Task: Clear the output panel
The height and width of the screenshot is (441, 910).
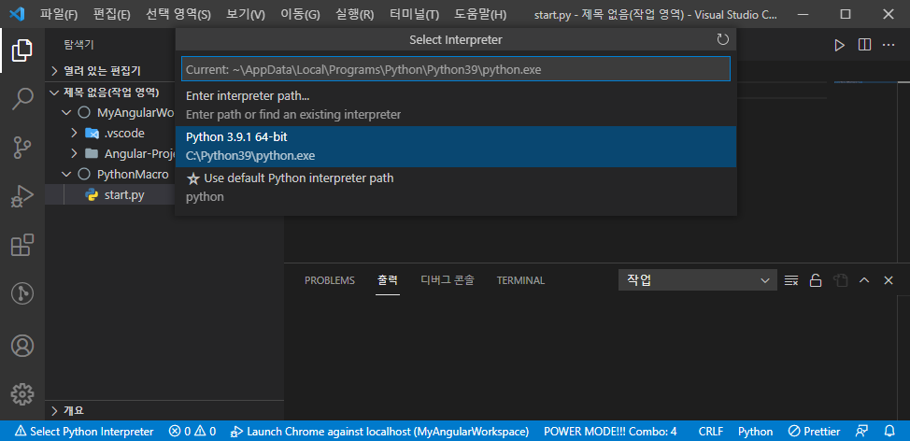Action: (791, 281)
